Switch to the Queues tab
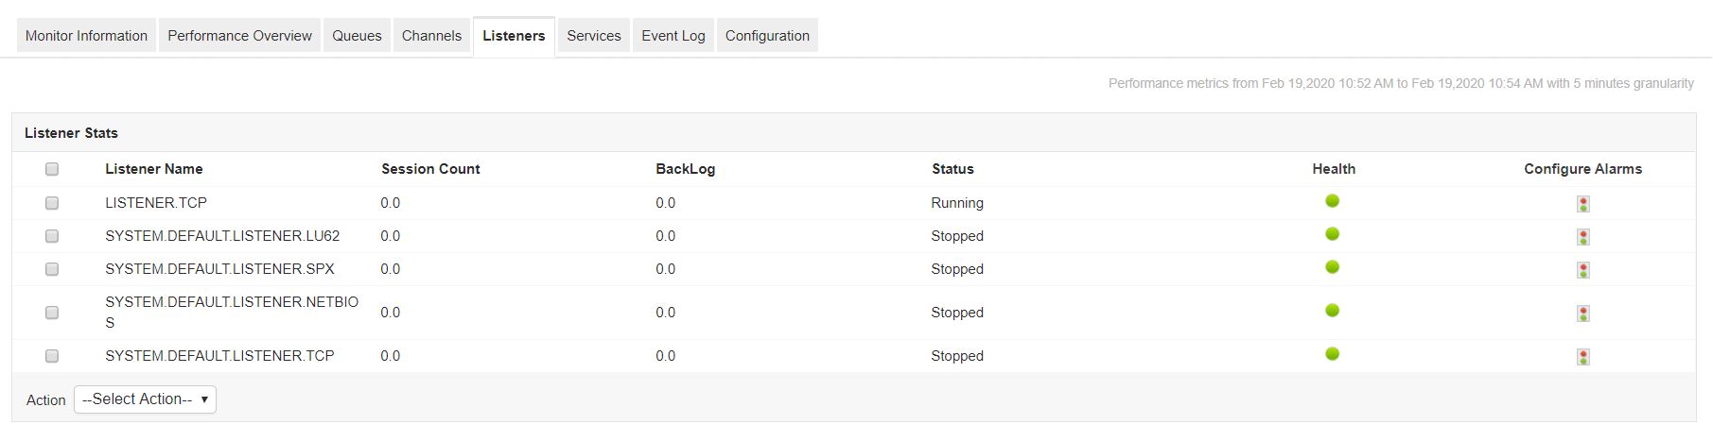Viewport: 1713px width, 441px height. pos(357,36)
